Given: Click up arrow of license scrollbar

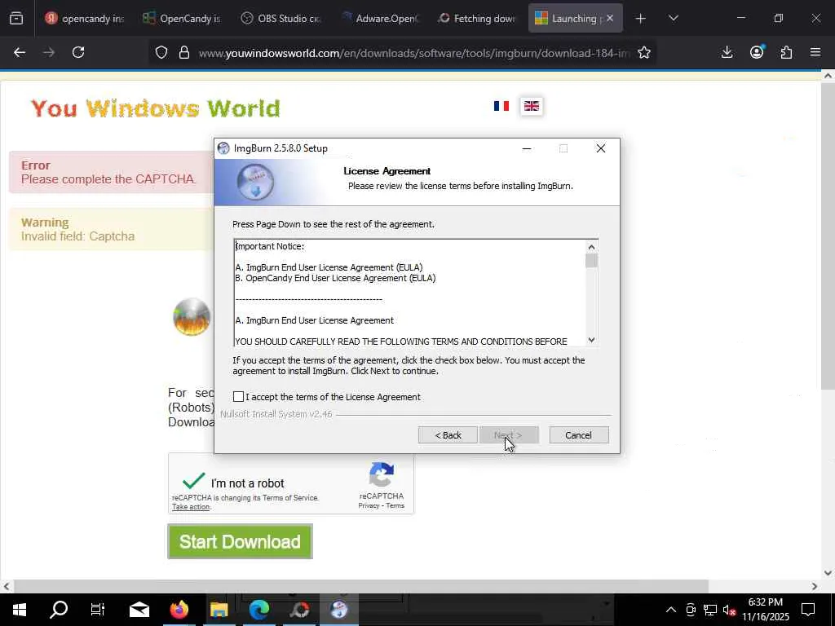Looking at the screenshot, I should 591,247.
